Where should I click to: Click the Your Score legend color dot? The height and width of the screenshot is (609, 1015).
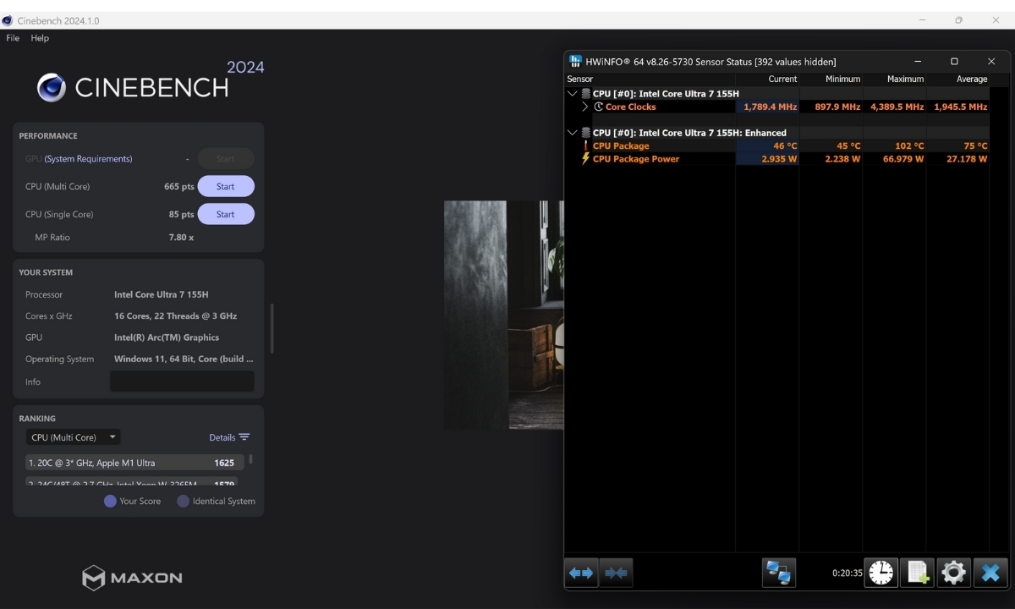(x=110, y=501)
